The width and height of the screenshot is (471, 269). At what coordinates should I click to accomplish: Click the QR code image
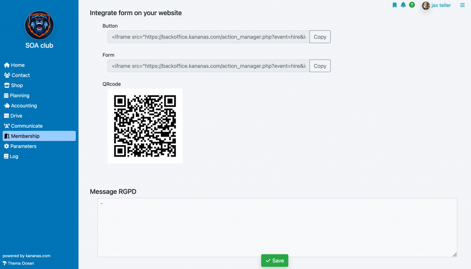[145, 126]
